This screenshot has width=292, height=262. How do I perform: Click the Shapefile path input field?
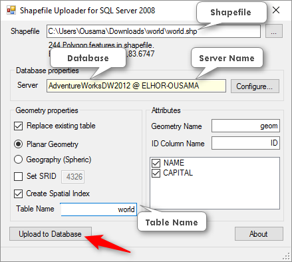pyautogui.click(x=154, y=31)
